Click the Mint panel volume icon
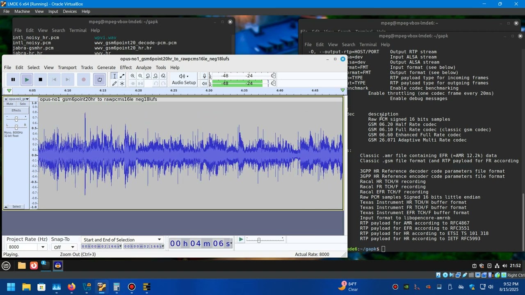Image resolution: width=525 pixels, height=295 pixels. (x=504, y=266)
